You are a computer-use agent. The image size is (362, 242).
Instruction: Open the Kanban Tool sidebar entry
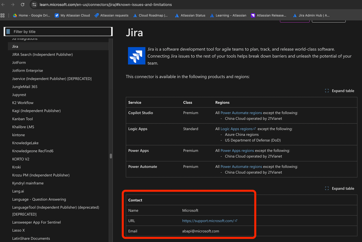(x=22, y=119)
